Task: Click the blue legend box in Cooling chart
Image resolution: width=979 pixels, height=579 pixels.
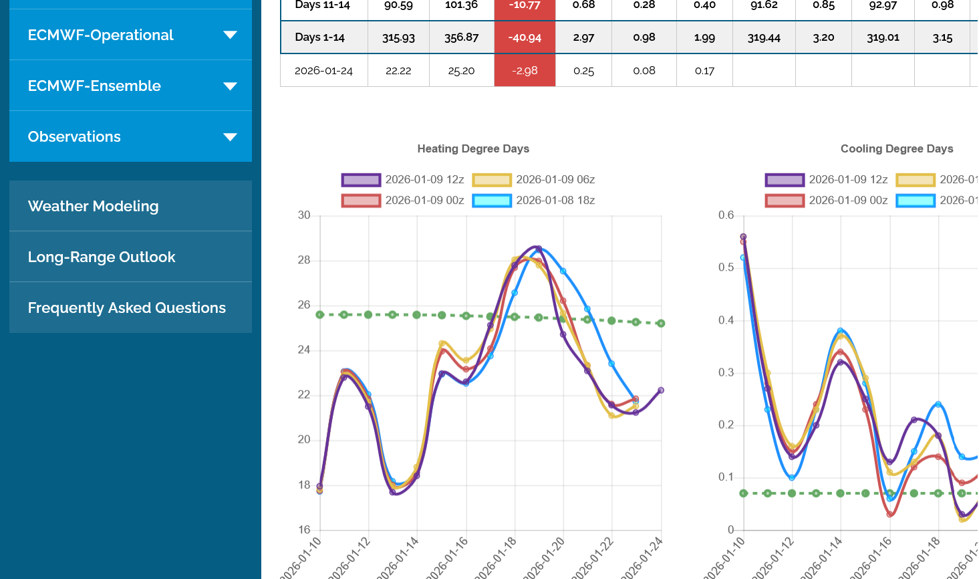Action: click(916, 201)
